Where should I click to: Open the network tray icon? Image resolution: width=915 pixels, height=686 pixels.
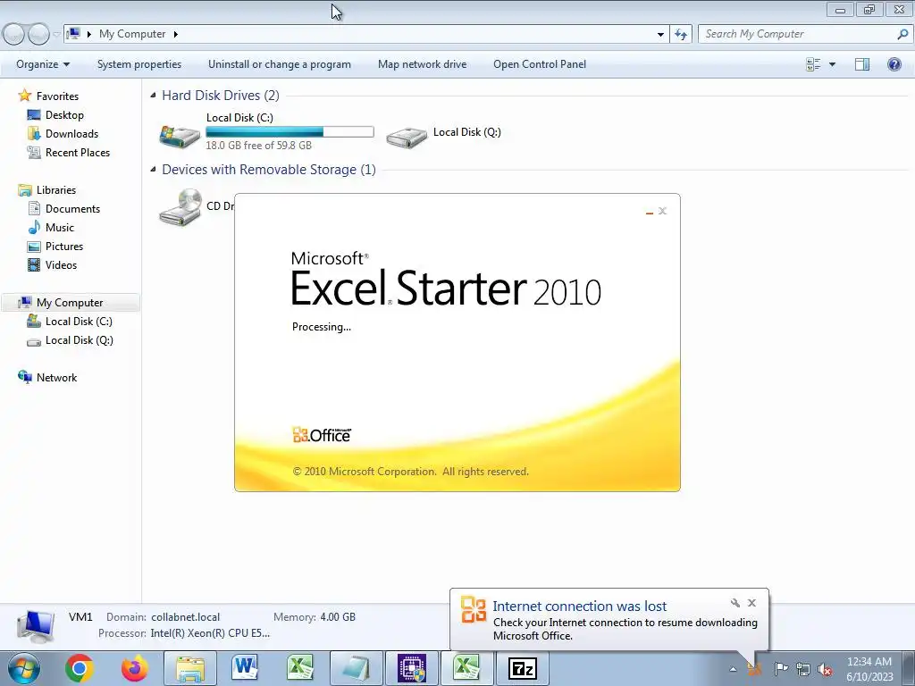tap(803, 668)
